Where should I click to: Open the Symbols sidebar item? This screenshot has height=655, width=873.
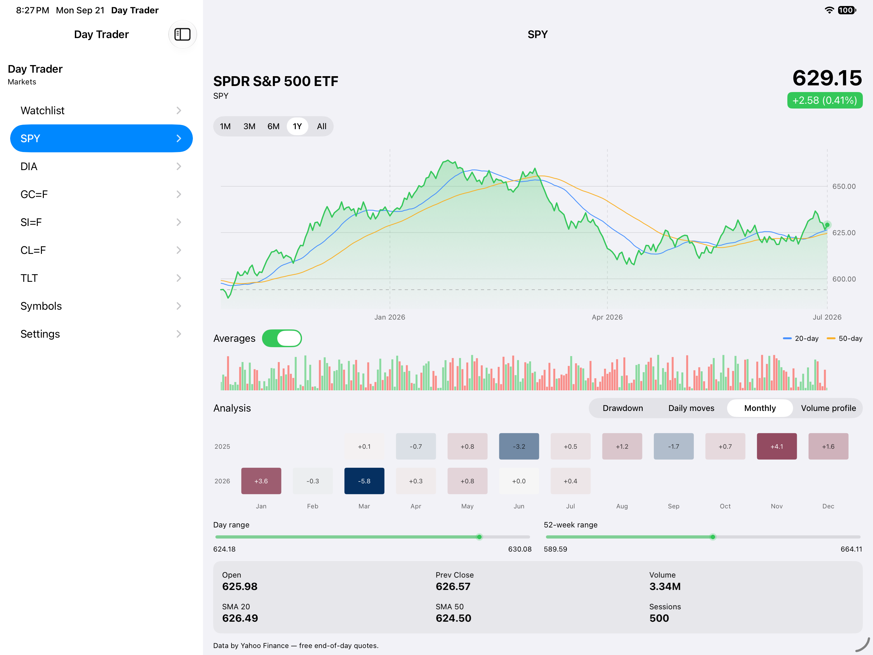click(x=102, y=306)
